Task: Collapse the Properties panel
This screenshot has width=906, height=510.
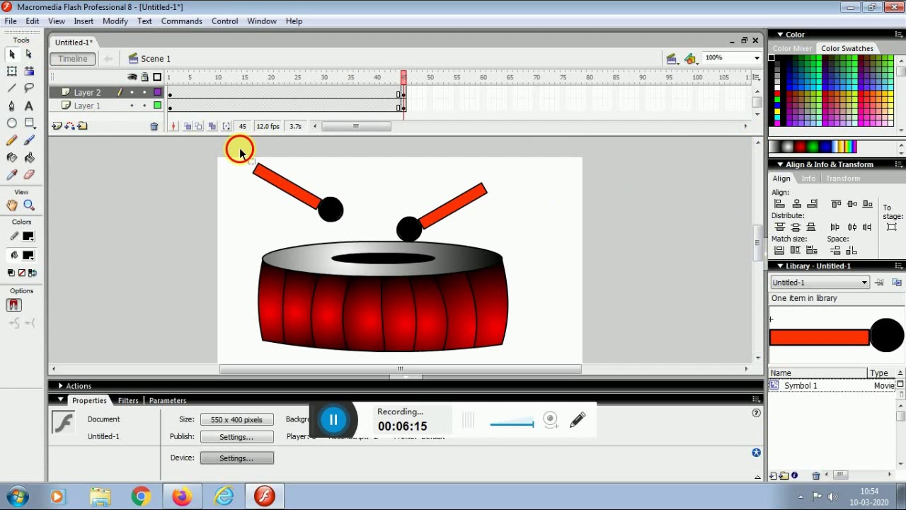Action: pyautogui.click(x=60, y=400)
